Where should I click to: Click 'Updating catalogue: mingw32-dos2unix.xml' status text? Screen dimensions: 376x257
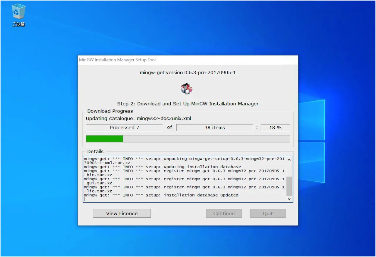point(138,119)
